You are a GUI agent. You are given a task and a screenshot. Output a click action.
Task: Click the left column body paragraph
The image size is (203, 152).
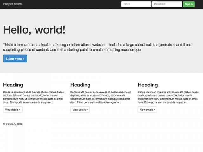tap(33, 97)
